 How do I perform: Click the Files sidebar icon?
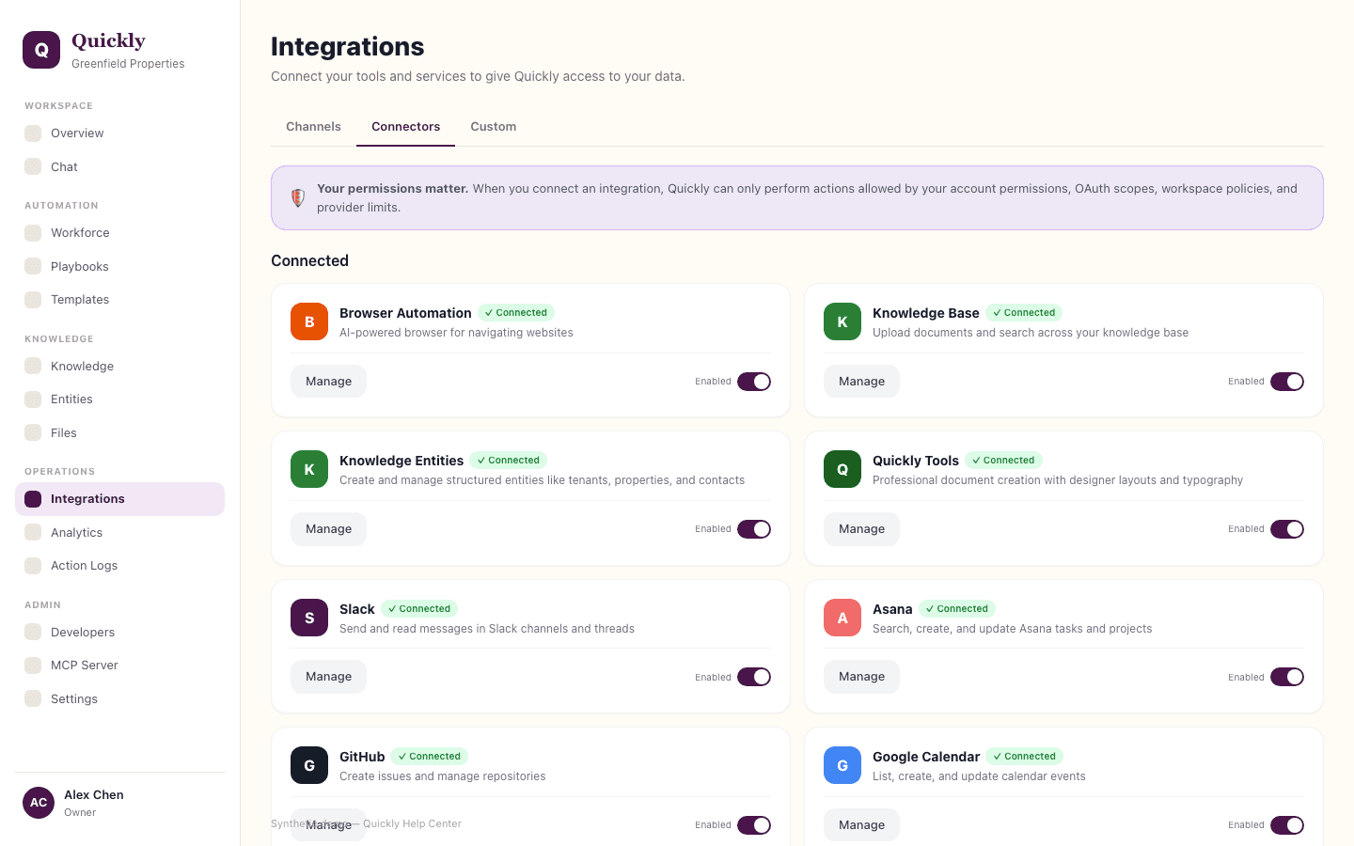(33, 432)
